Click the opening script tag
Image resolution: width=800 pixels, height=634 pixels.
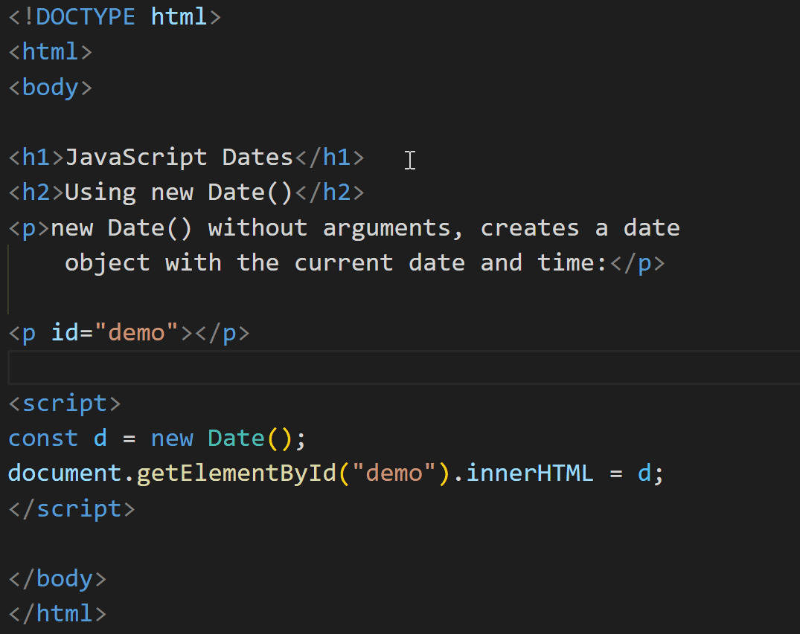pos(63,402)
